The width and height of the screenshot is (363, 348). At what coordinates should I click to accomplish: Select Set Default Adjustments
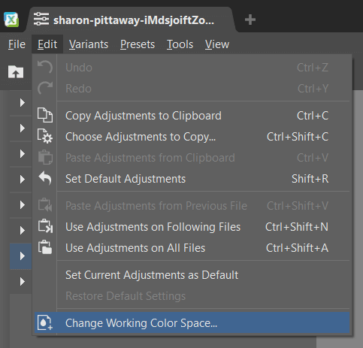click(192, 179)
